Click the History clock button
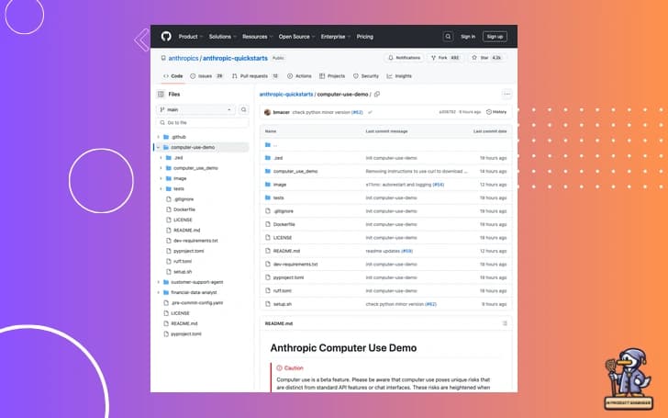 (x=496, y=112)
